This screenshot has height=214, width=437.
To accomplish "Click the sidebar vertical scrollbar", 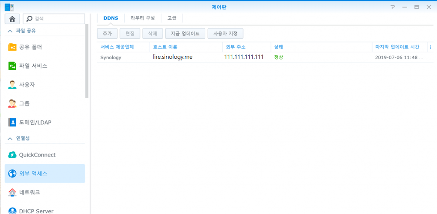I will click(x=87, y=61).
